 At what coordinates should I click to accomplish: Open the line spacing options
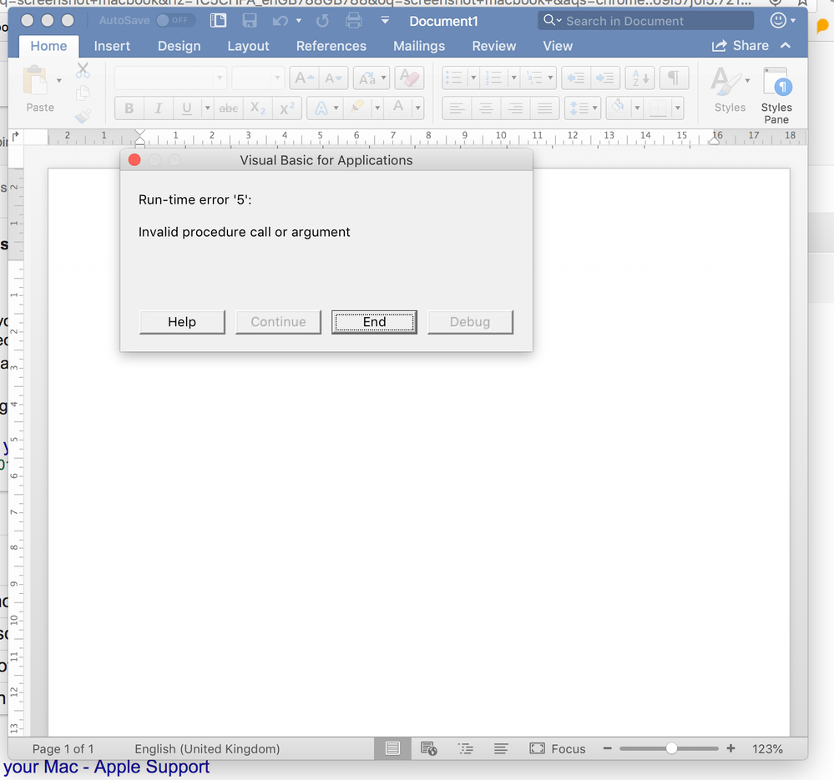(x=582, y=108)
